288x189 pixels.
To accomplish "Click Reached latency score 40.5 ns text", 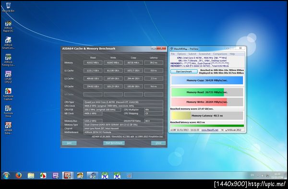I will [x=188, y=122].
